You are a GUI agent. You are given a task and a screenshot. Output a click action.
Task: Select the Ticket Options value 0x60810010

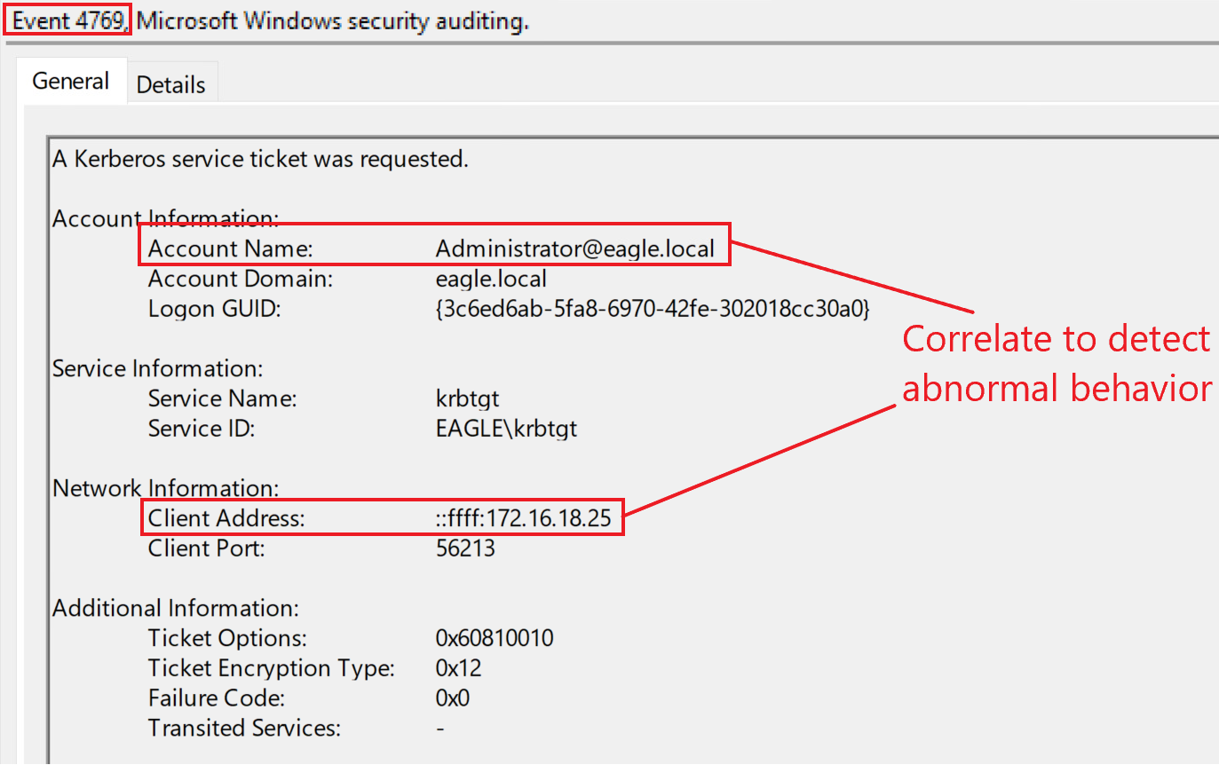tap(495, 638)
